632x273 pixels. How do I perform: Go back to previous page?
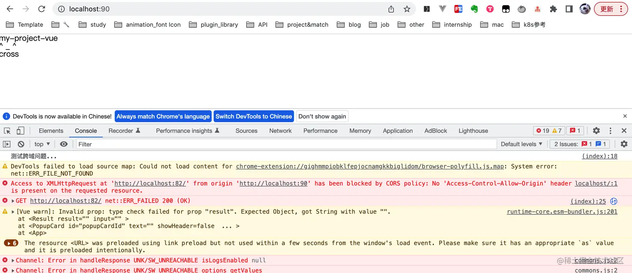tap(10, 9)
